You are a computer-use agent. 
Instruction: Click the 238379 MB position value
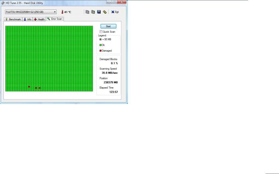(x=111, y=82)
